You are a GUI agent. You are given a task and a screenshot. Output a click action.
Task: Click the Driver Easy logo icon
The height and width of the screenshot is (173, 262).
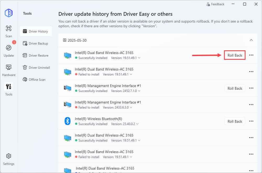[9, 13]
